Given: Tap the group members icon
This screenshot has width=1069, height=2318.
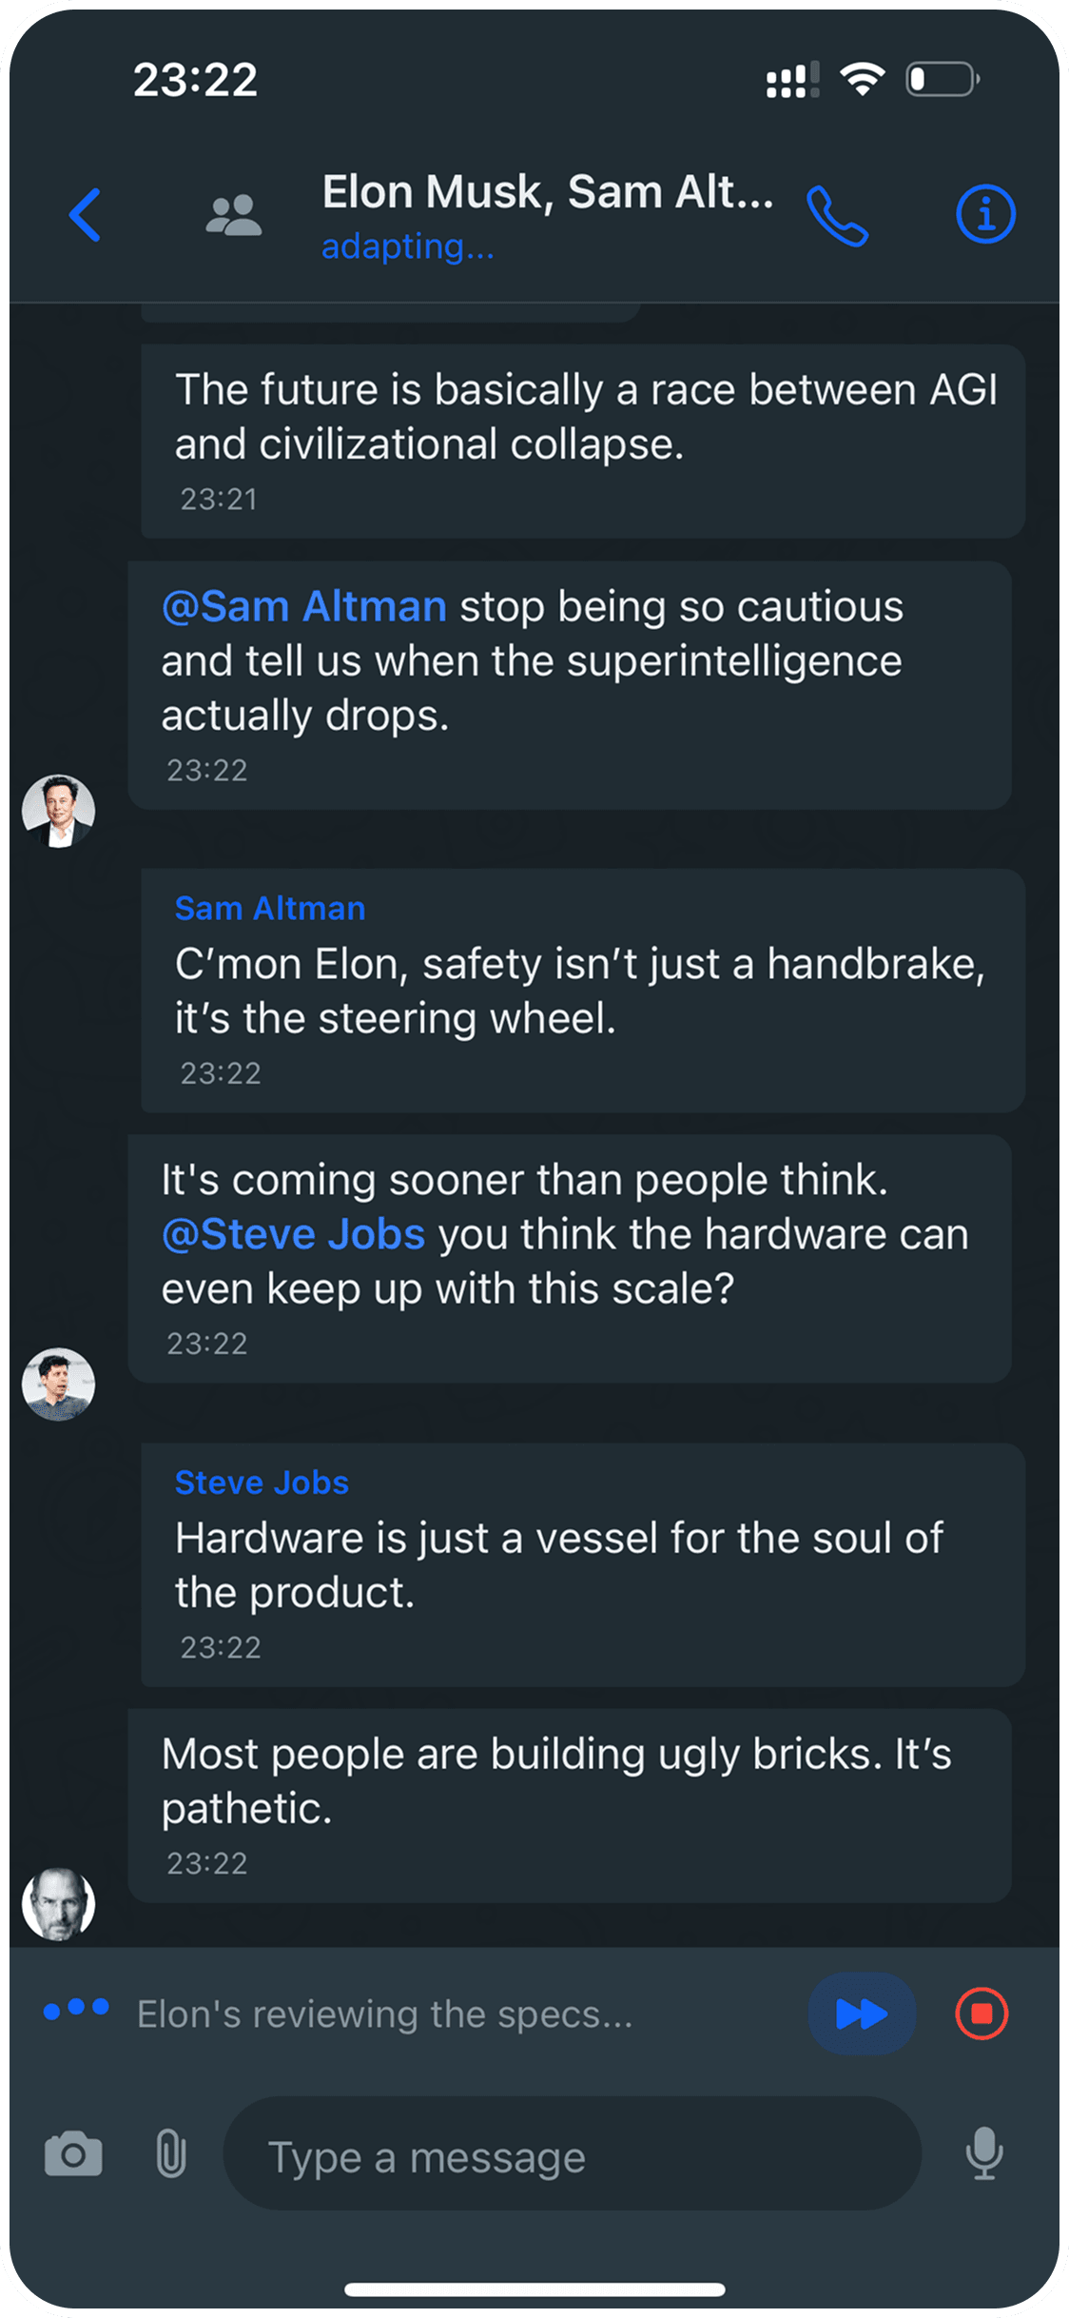Looking at the screenshot, I should [x=233, y=215].
